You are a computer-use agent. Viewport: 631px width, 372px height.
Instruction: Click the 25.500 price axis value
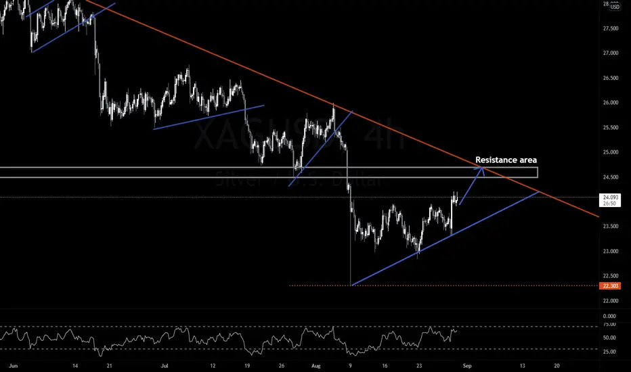(x=611, y=127)
